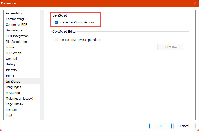Viewport: 199px width, 131px height.
Task: Click the external editor path field
Action: [x=106, y=47]
